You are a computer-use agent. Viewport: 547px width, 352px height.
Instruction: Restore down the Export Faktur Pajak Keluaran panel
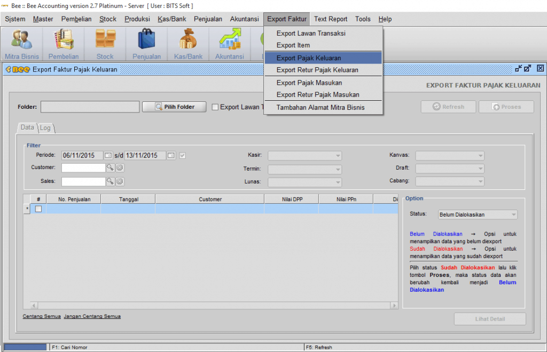tap(518, 69)
